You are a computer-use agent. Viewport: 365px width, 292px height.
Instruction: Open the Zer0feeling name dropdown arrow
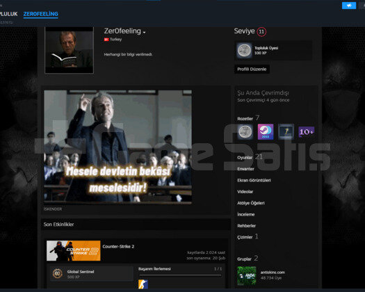point(145,32)
